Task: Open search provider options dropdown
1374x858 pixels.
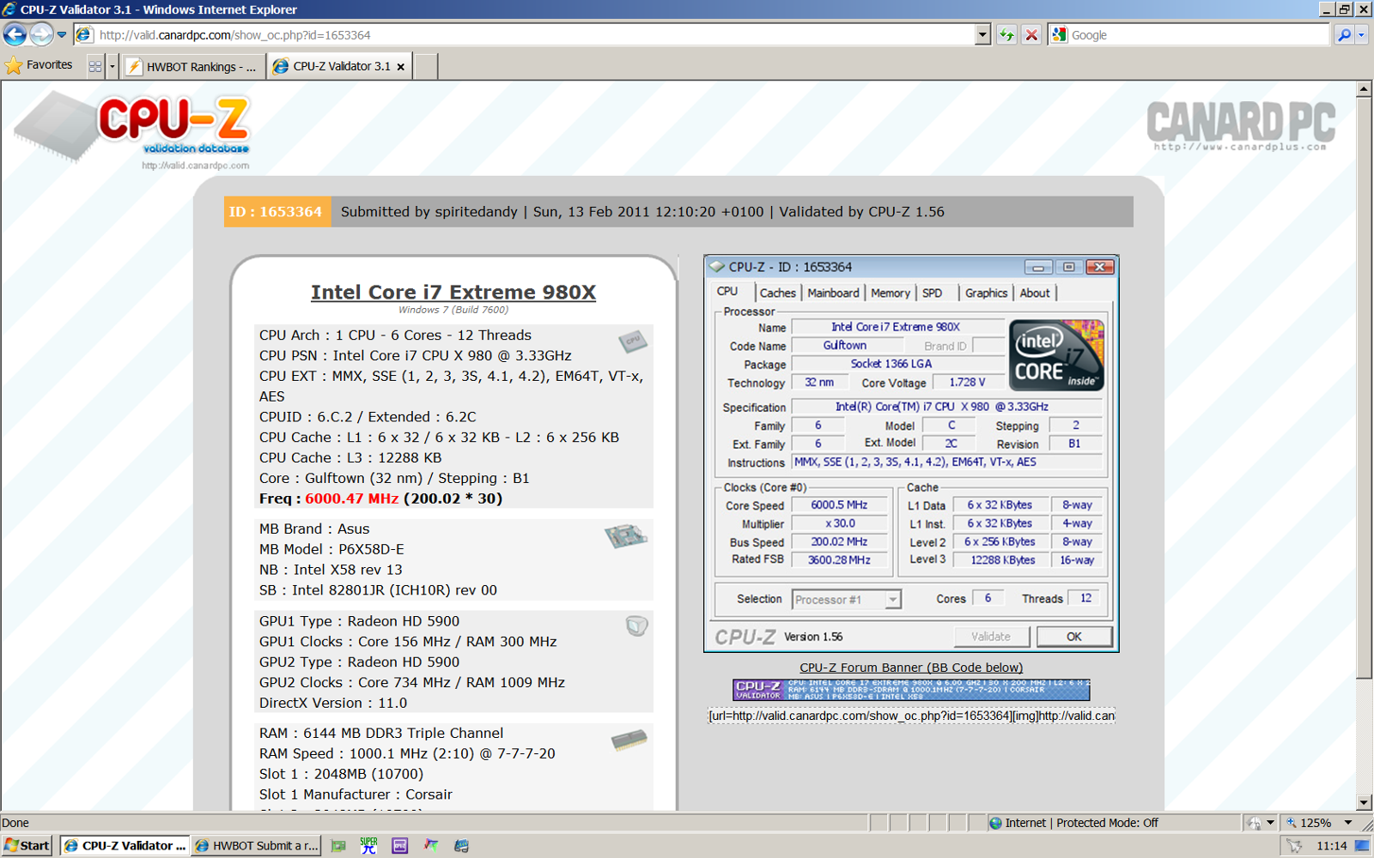Action: tap(1361, 35)
